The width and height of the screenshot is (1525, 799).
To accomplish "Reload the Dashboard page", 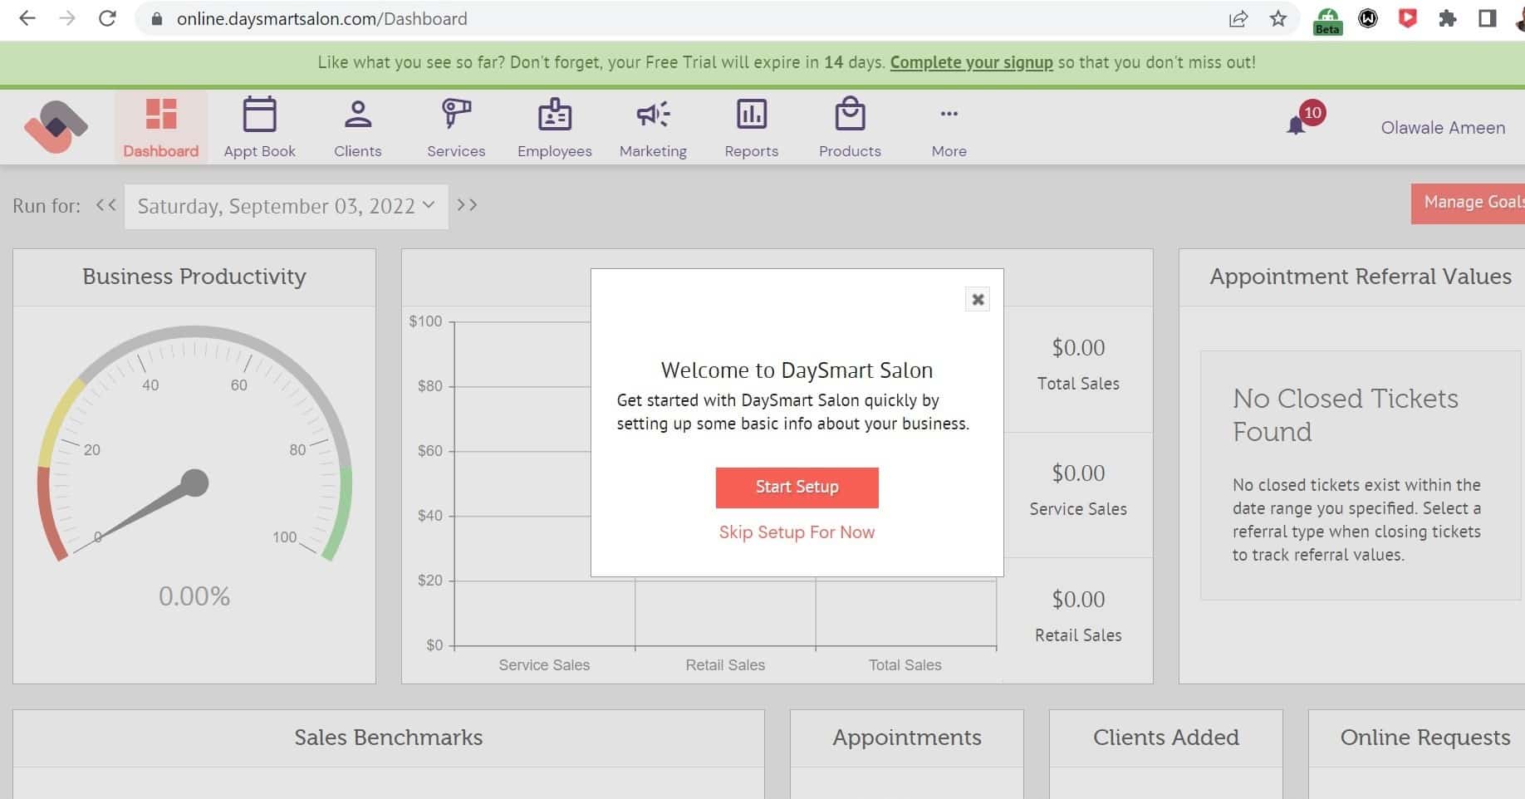I will [107, 18].
